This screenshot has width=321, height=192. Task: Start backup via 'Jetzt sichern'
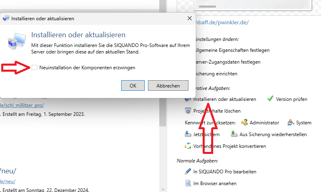coord(206,134)
